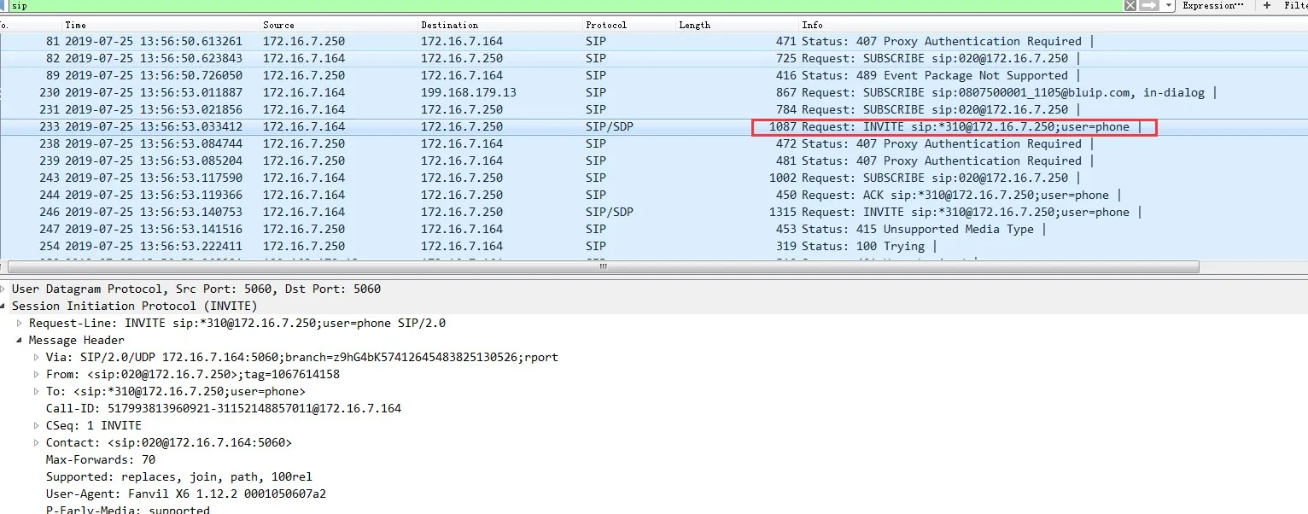Collapse the Session Initiation Protocol tree

[7, 306]
